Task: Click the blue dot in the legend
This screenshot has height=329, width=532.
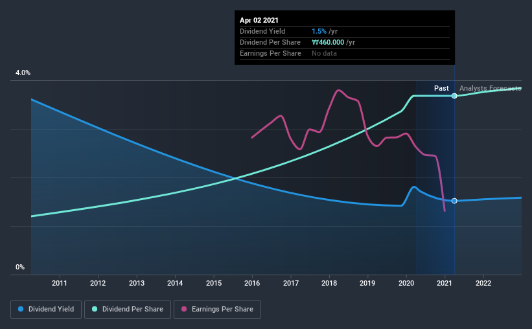Action: (x=22, y=310)
